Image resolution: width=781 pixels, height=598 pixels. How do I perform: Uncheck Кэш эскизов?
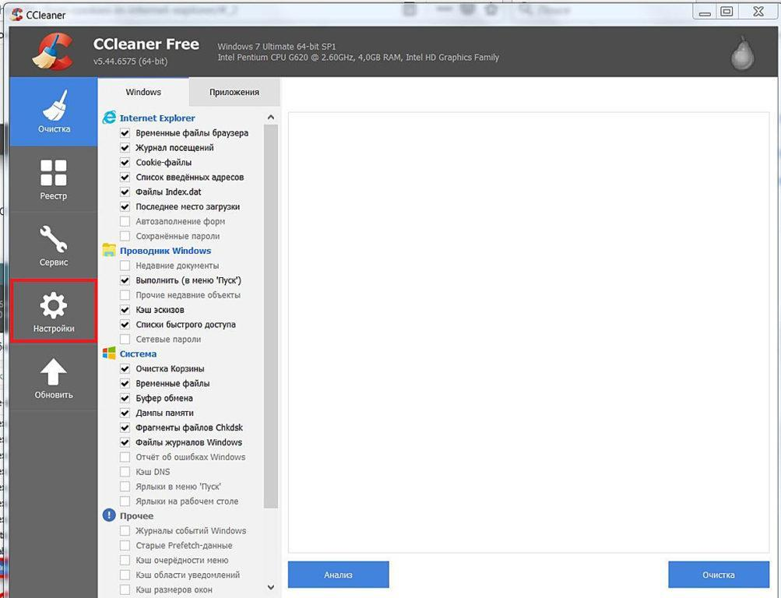125,310
